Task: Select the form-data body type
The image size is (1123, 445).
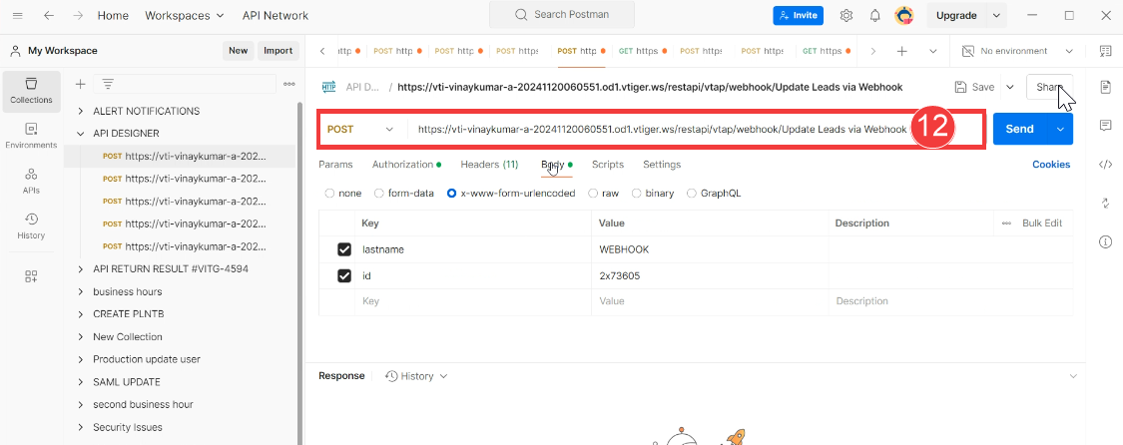Action: [x=379, y=194]
